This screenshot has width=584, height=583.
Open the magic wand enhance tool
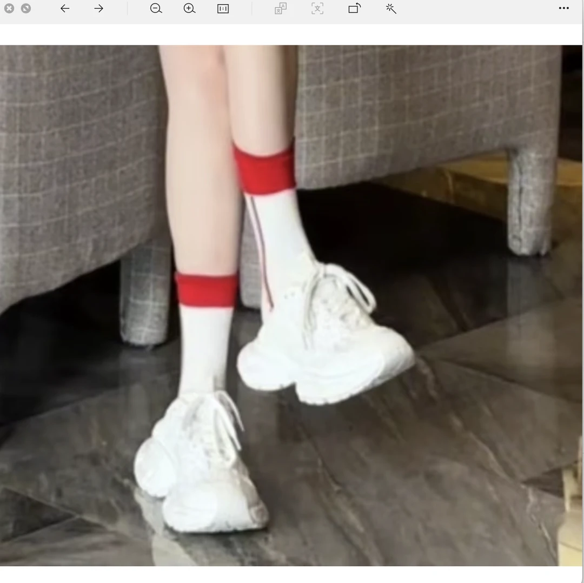click(x=391, y=9)
